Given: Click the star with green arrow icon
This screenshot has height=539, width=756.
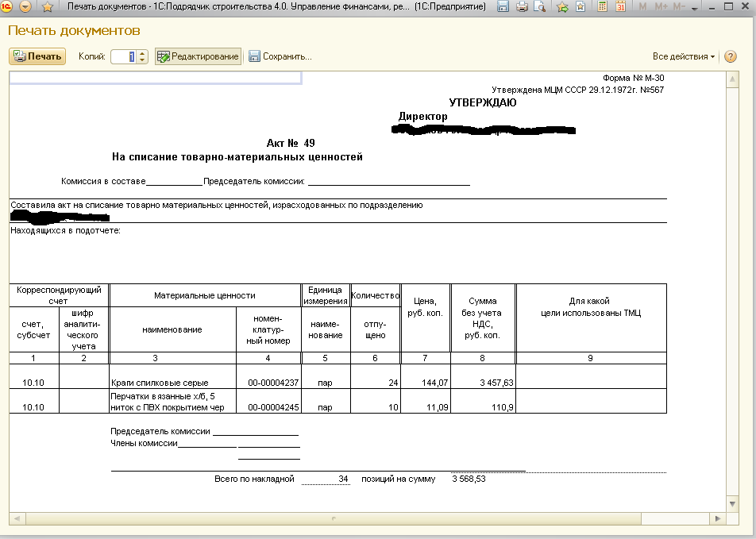Looking at the screenshot, I should pos(562,7).
